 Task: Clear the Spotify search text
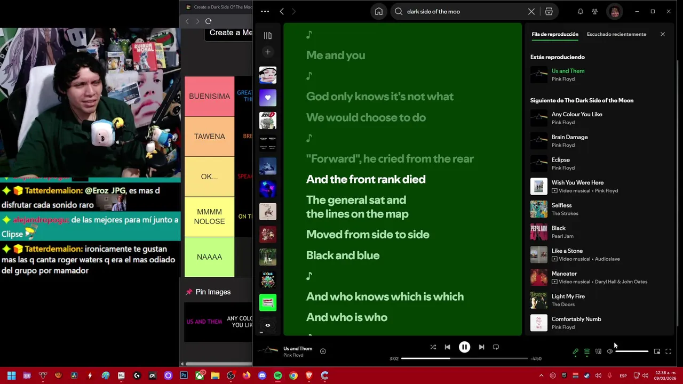[x=531, y=11]
